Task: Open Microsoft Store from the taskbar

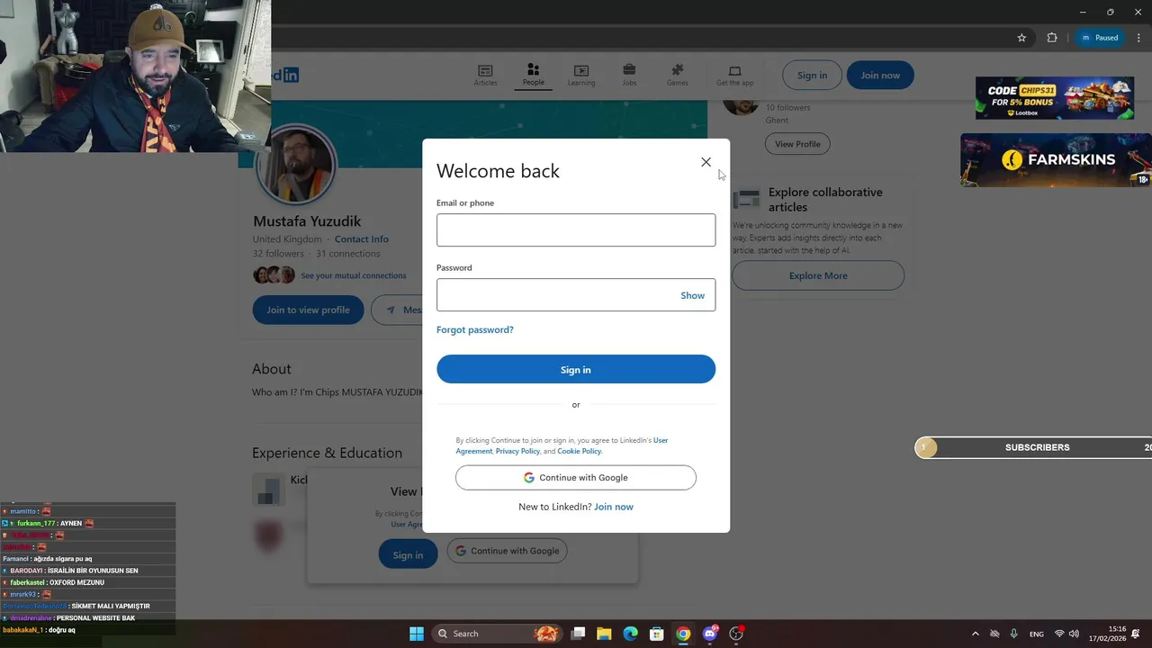Action: 657,634
